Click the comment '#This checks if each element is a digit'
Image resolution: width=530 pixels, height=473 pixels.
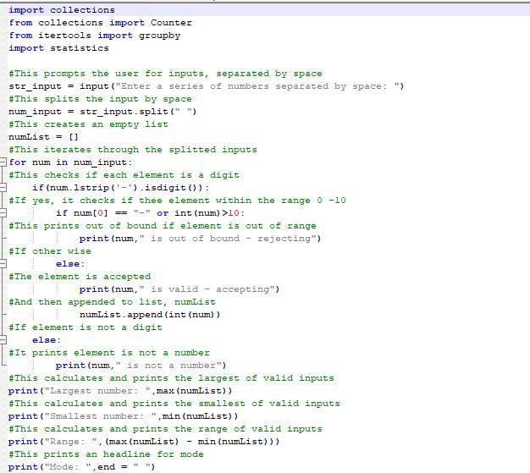(x=124, y=175)
